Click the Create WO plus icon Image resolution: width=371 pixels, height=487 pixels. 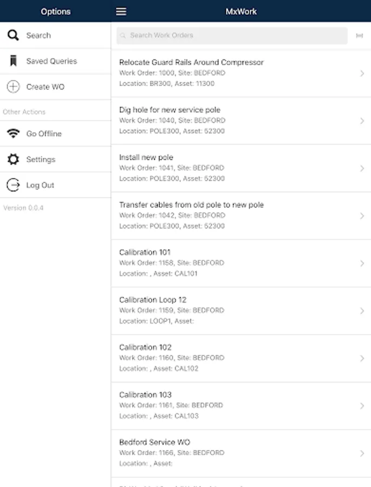(13, 87)
